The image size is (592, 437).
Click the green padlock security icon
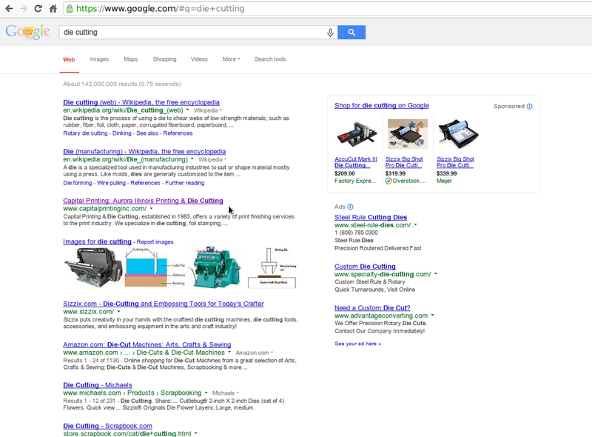pyautogui.click(x=70, y=8)
